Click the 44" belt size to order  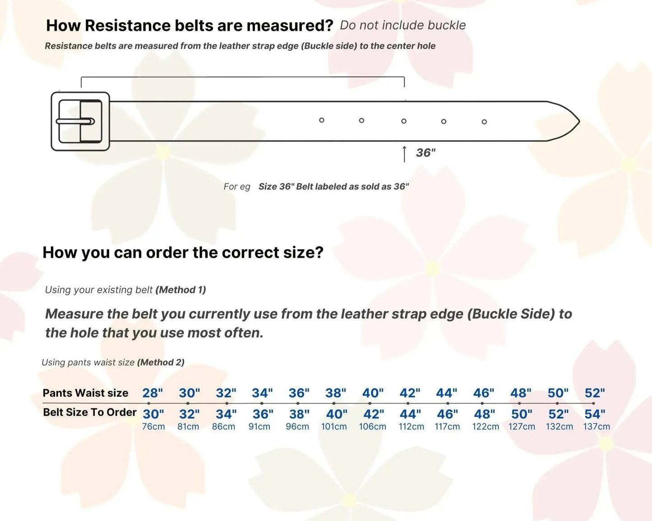[x=410, y=414]
